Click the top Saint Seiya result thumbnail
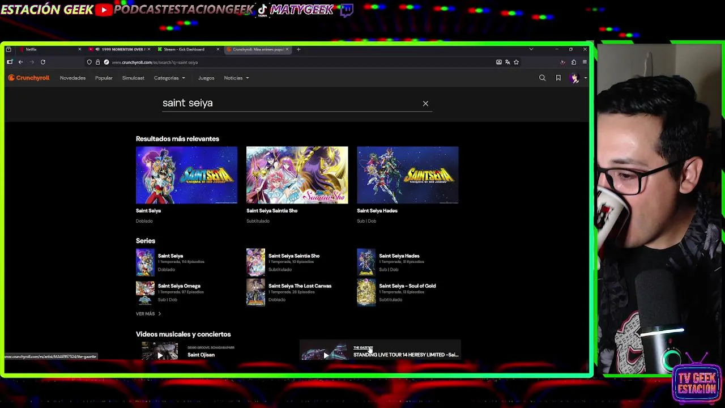The height and width of the screenshot is (408, 725). click(186, 175)
